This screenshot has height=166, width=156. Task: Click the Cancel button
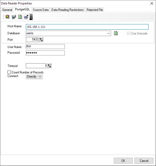pos(144,161)
